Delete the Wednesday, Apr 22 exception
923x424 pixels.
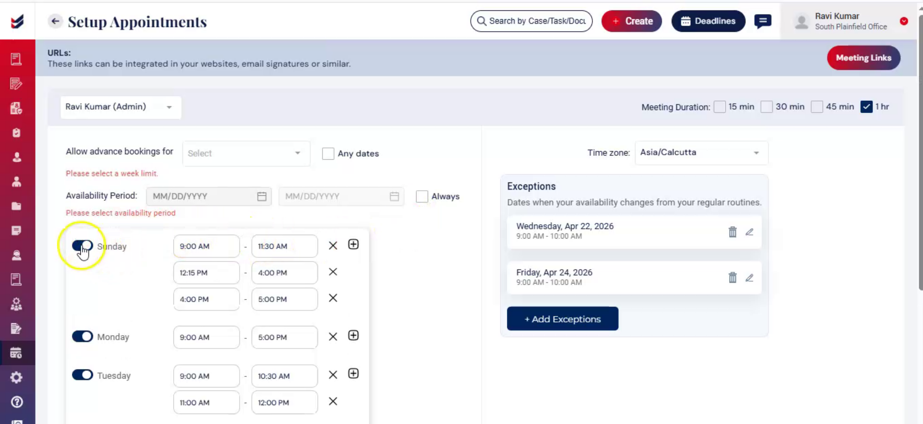[732, 232]
